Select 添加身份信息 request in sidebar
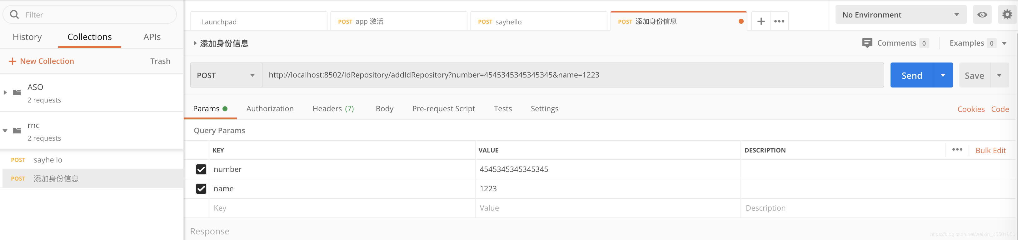Image resolution: width=1018 pixels, height=240 pixels. 93,179
